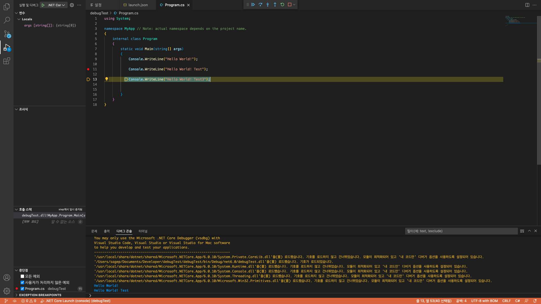This screenshot has width=541, height=304.
Task: Click the Step Over debug icon
Action: [260, 5]
